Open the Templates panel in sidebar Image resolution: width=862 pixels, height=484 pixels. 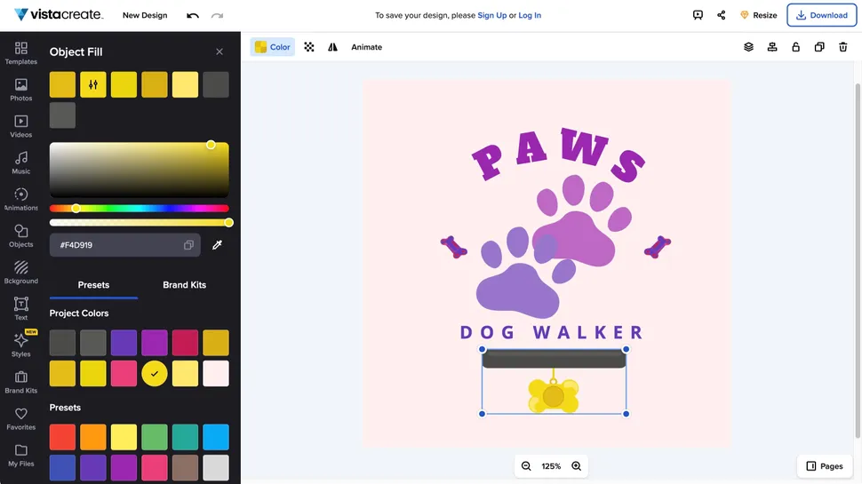(x=20, y=52)
